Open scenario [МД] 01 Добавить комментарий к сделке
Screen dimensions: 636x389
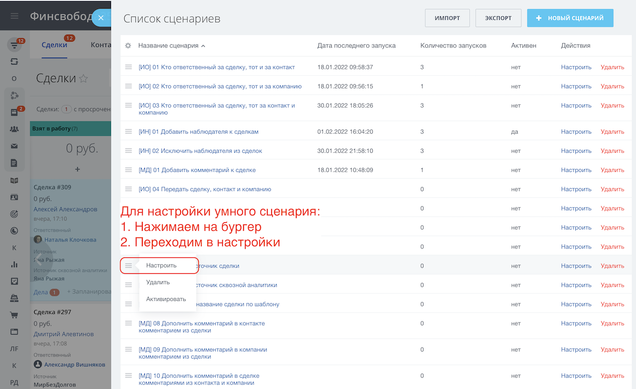point(197,170)
